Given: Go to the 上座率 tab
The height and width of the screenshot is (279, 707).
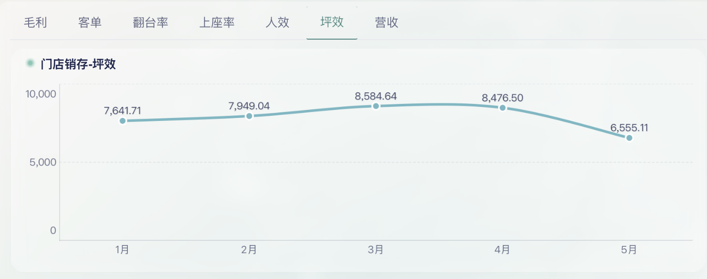Looking at the screenshot, I should [x=217, y=23].
